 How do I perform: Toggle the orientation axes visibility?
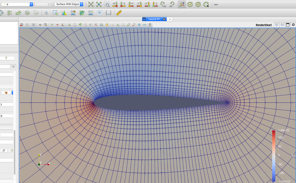182,4
